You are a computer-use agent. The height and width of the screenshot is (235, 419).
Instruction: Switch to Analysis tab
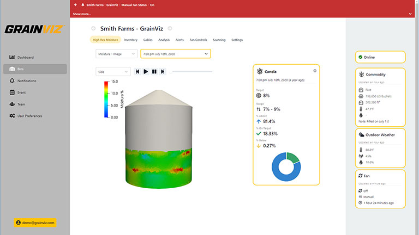point(164,40)
